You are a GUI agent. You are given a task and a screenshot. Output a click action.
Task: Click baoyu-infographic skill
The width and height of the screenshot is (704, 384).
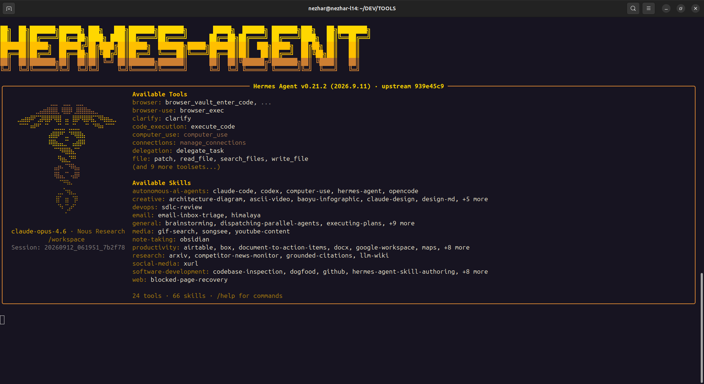point(328,199)
